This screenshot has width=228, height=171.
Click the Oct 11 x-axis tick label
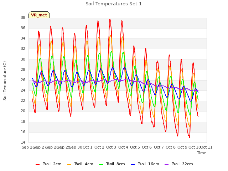click(x=207, y=147)
